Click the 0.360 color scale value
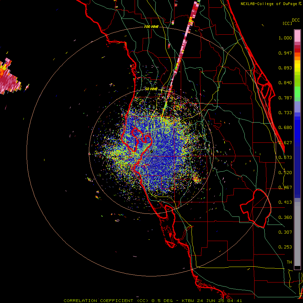 pyautogui.click(x=285, y=217)
